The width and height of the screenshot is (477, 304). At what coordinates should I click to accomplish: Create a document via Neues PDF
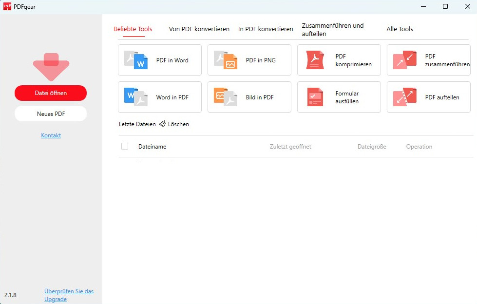(x=50, y=114)
